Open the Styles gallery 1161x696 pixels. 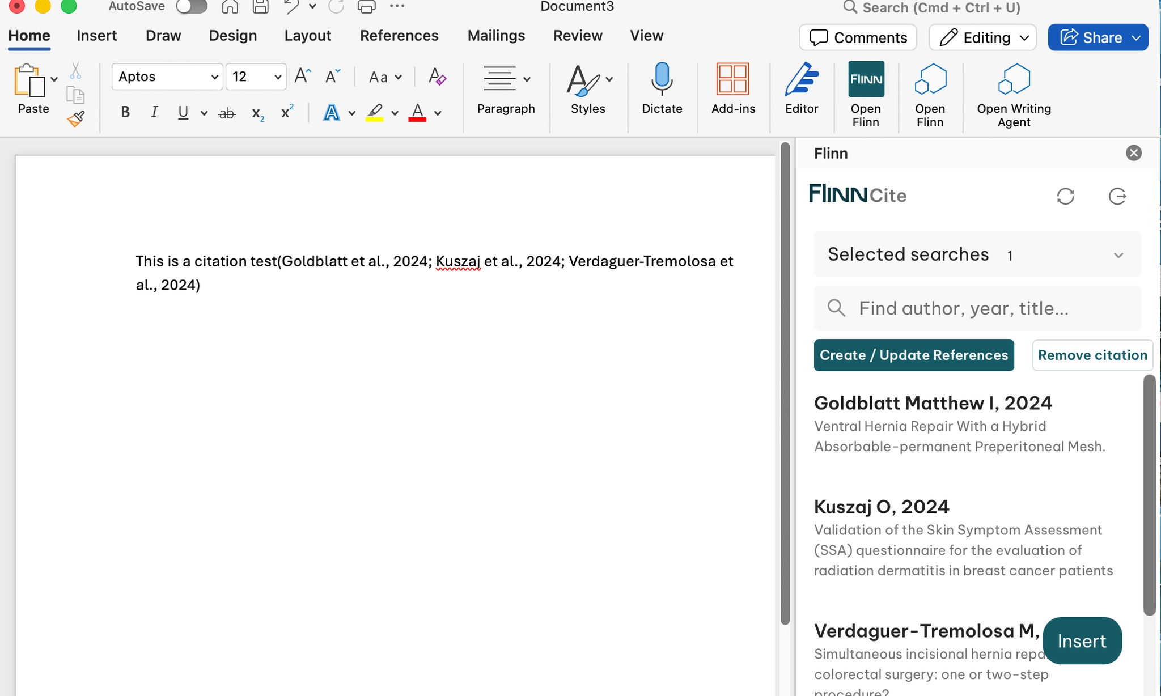[x=588, y=89]
